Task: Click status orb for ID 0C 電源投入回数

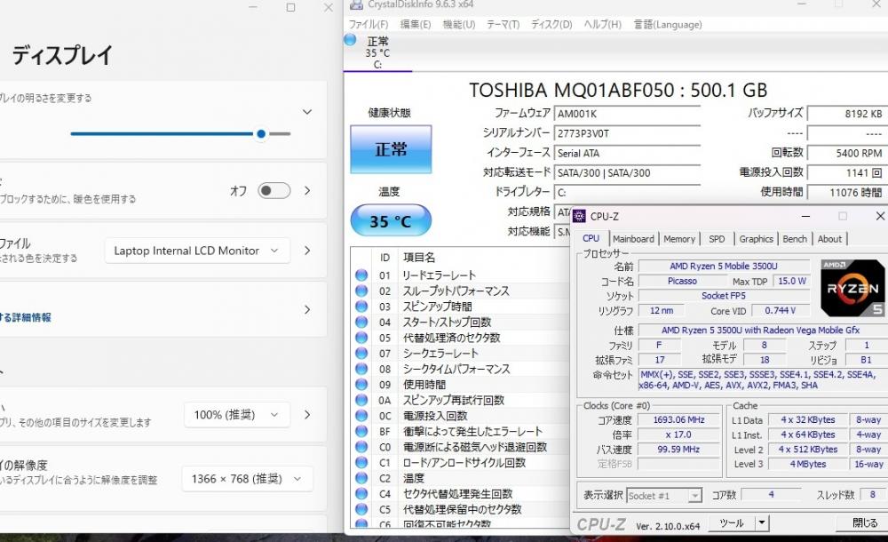Action: [361, 416]
